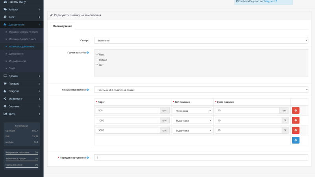Image resolution: width=315 pixels, height=177 pixels.
Task: Click the Покупці user icon
Action: [x=5, y=91]
